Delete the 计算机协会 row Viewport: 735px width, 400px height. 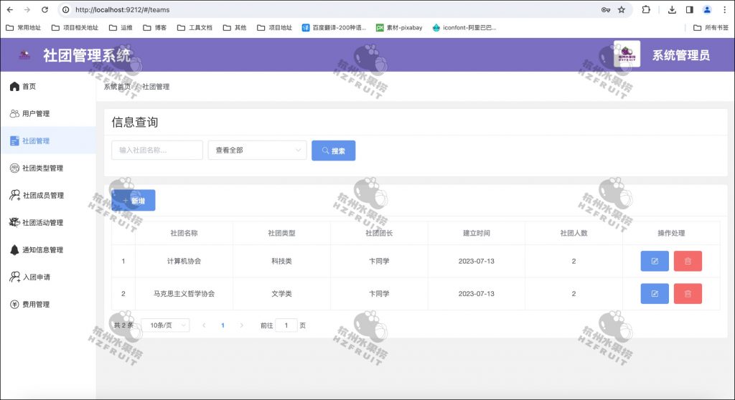pyautogui.click(x=688, y=261)
